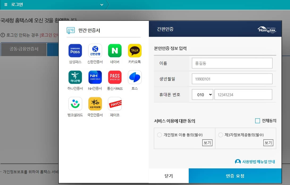This screenshot has width=290, height=185.
Task: Click the Hometax logo in dialog header
Action: pyautogui.click(x=267, y=30)
